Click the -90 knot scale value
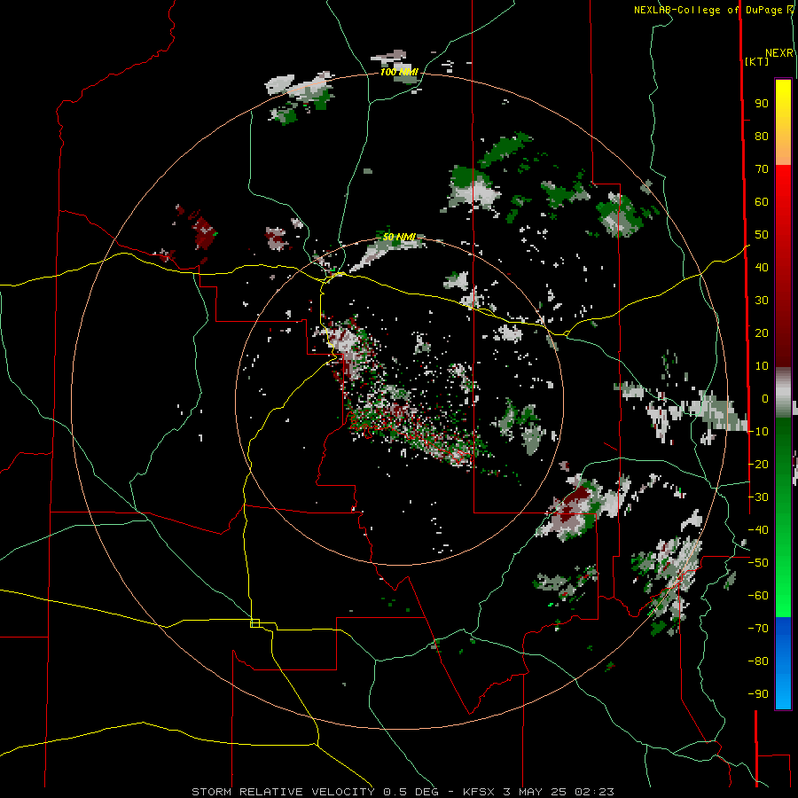798x798 pixels. 758,694
